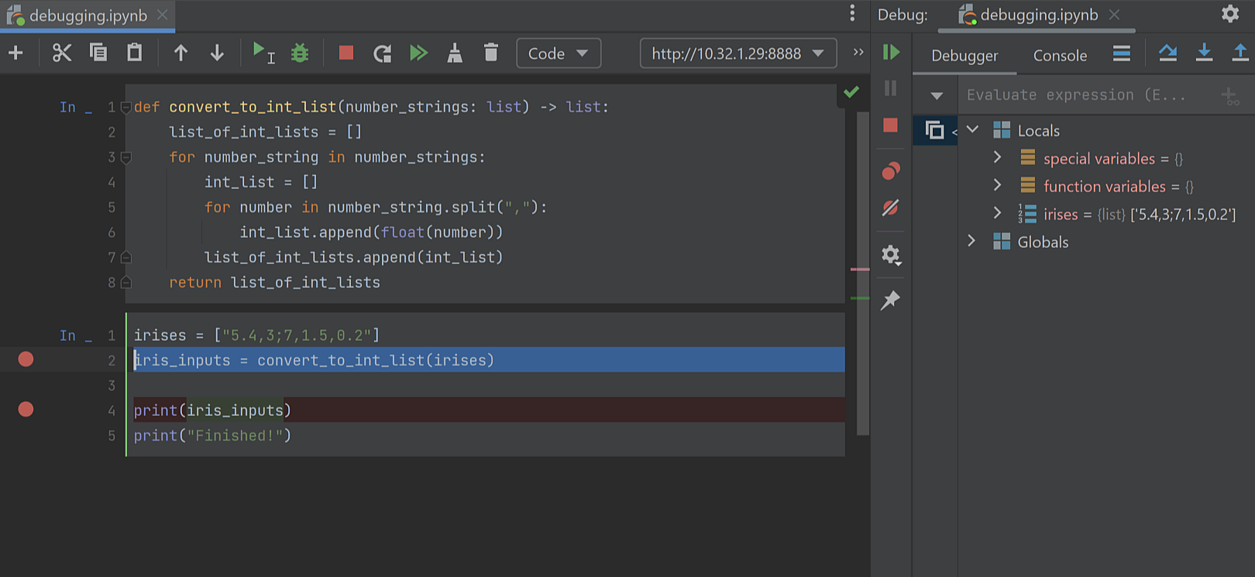Click the Evaluate expression input field
Screen dimensions: 1255x577
[x=1085, y=95]
